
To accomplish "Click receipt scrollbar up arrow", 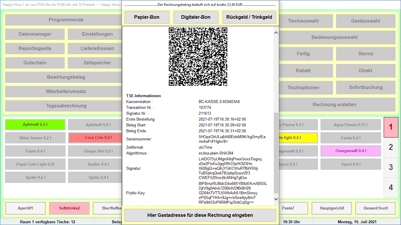I will click(276, 33).
